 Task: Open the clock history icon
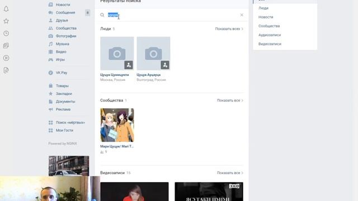[x=6, y=33]
